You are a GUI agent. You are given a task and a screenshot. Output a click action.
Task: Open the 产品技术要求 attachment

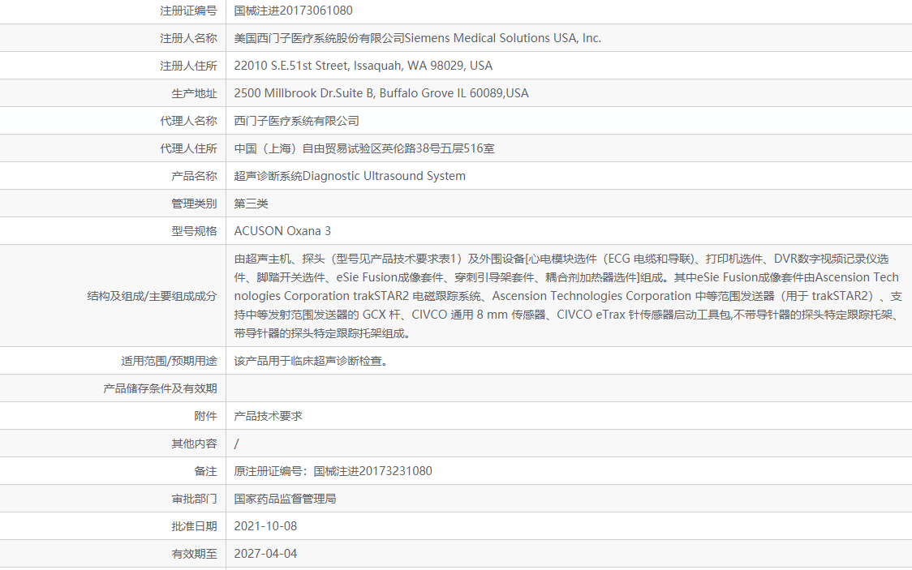(268, 417)
